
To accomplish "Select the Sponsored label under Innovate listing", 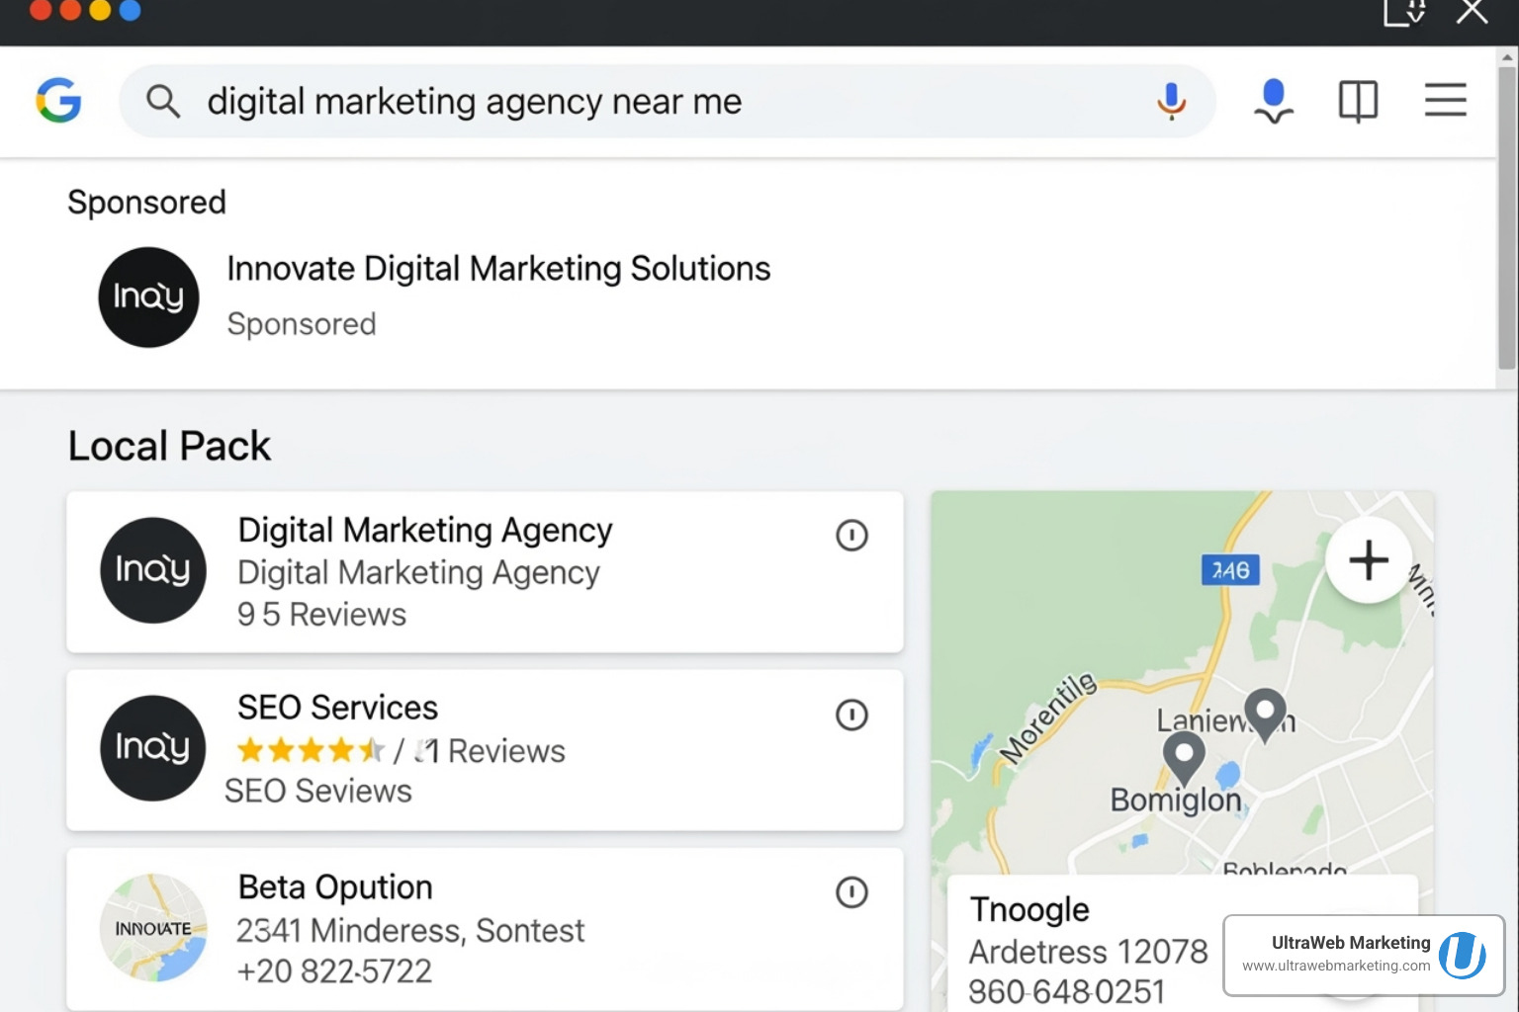I will 302,323.
